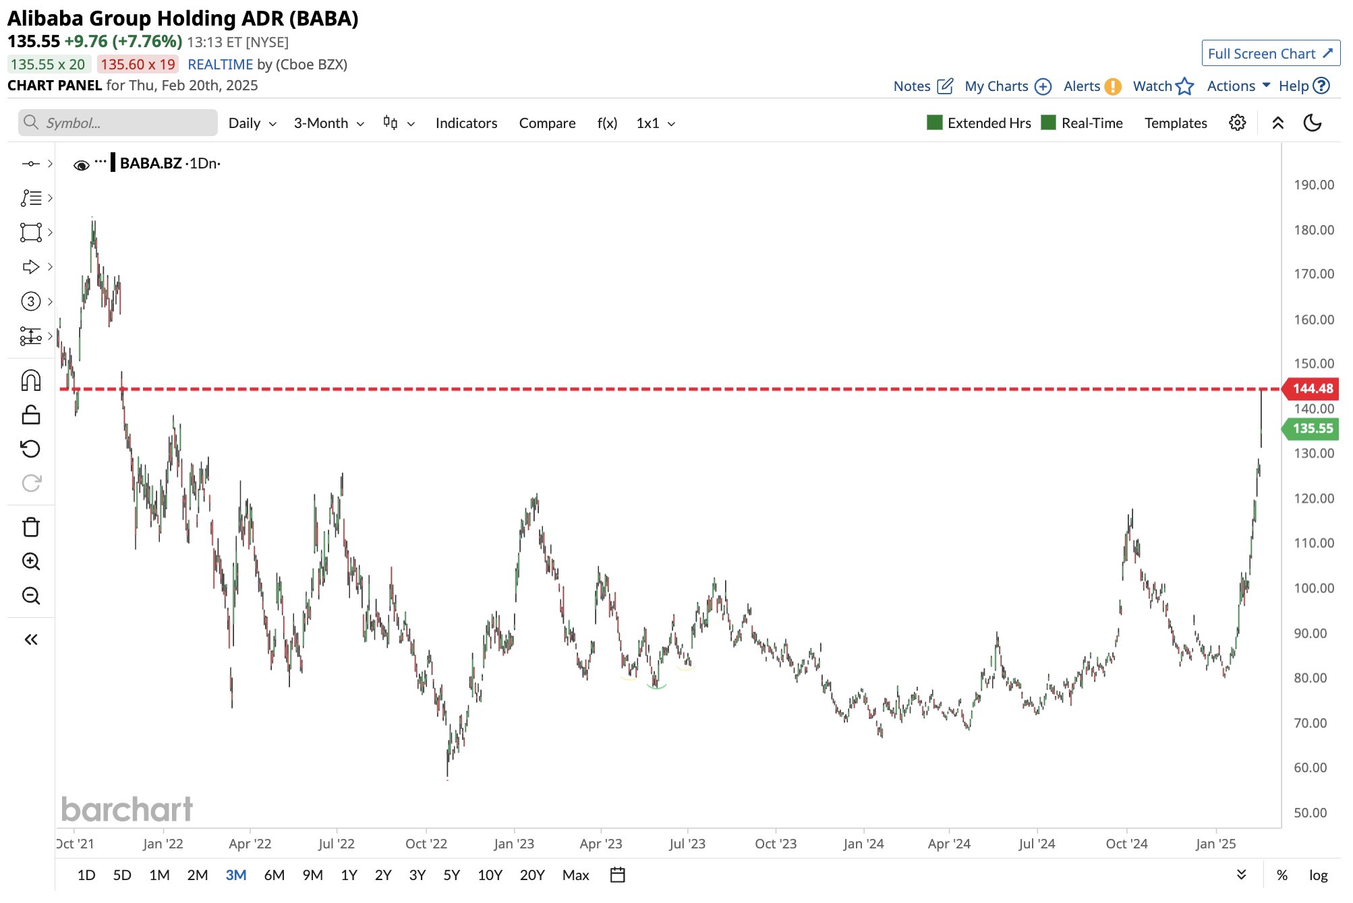Select the Max time range

pos(575,875)
